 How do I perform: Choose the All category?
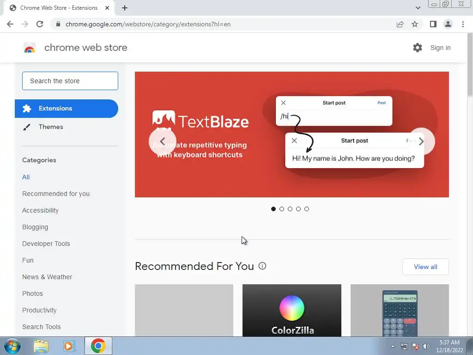(x=26, y=177)
